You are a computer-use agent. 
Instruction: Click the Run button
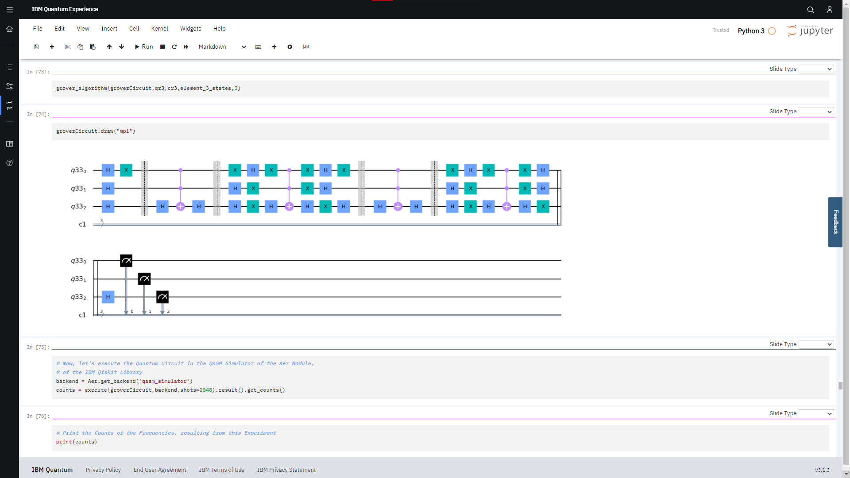144,47
